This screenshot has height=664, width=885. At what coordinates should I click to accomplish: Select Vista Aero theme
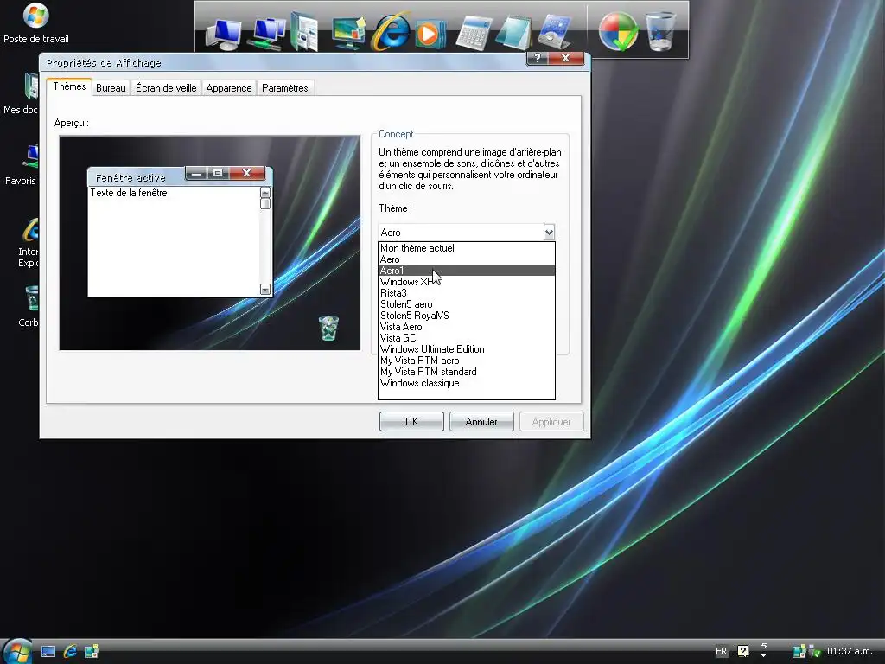pyautogui.click(x=466, y=327)
